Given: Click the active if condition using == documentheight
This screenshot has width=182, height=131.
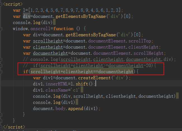Looking at the screenshot, I should 82,72.
